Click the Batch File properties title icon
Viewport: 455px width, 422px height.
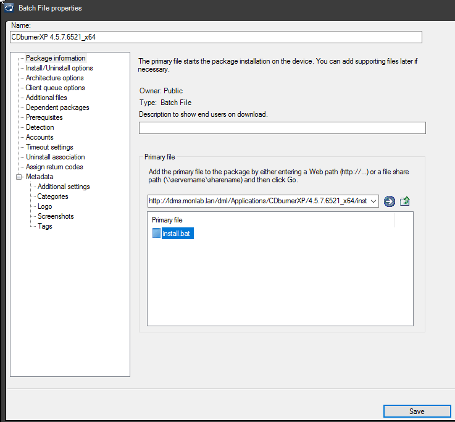9,8
